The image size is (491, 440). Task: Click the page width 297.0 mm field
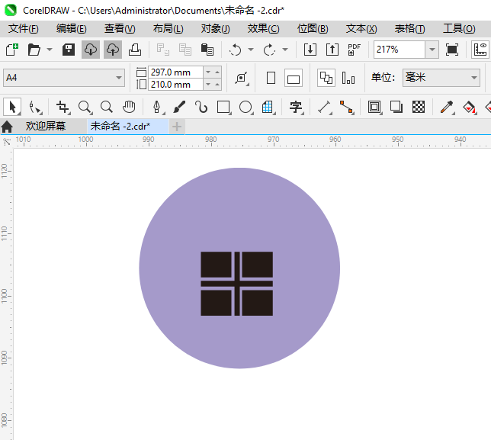pyautogui.click(x=175, y=72)
